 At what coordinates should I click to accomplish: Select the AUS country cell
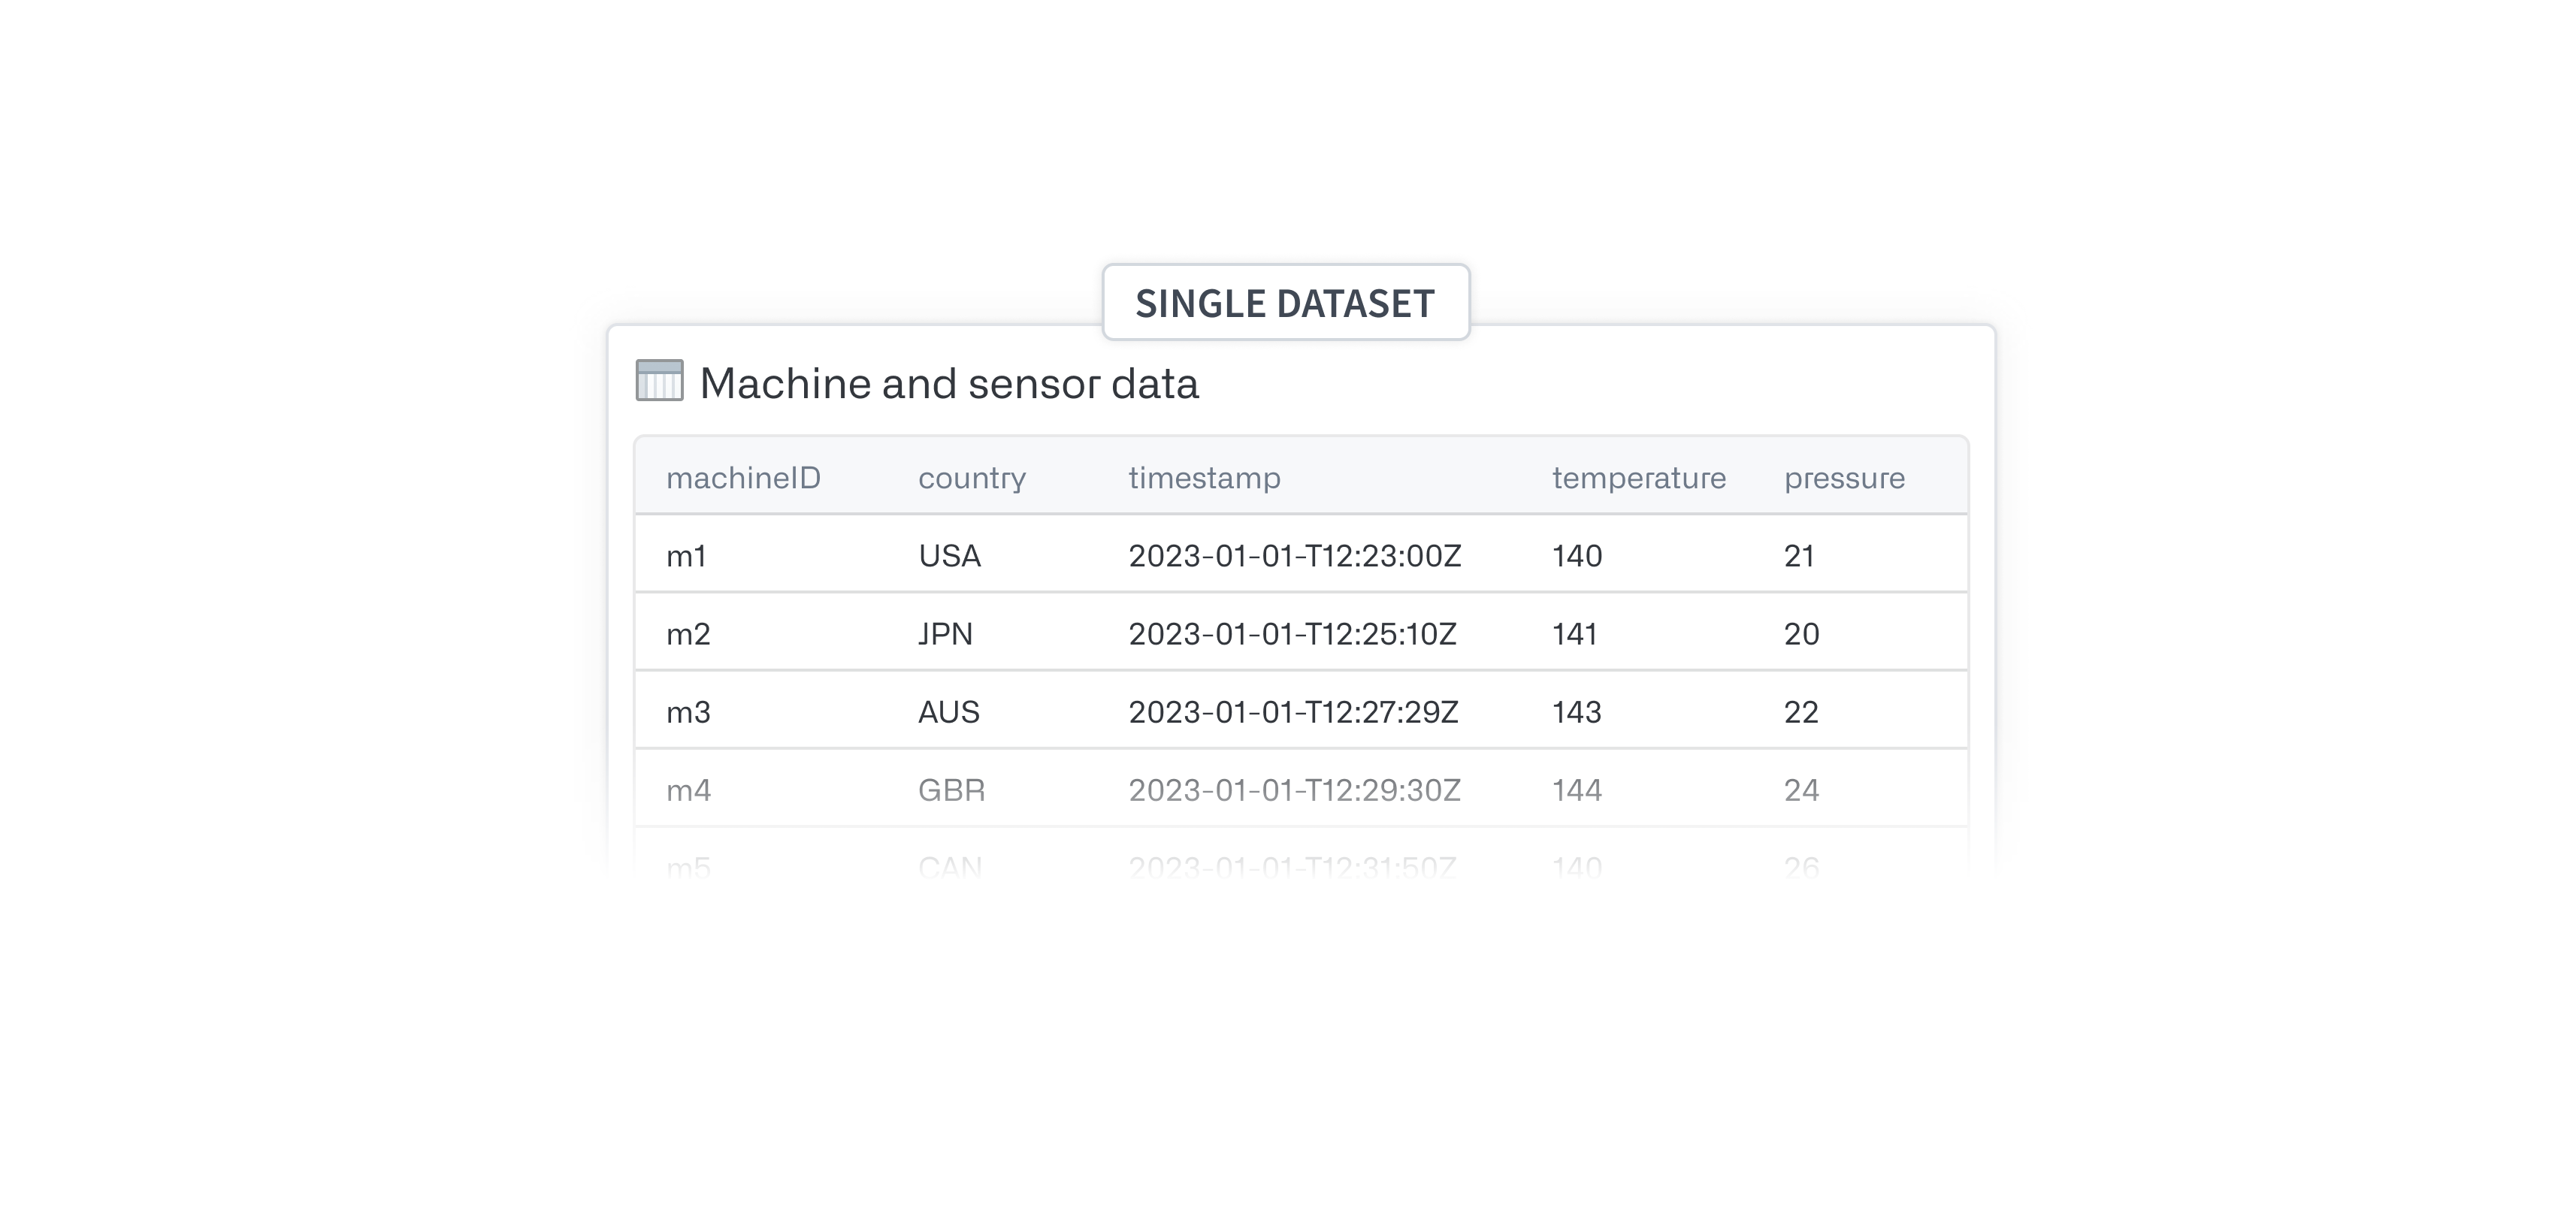click(949, 712)
